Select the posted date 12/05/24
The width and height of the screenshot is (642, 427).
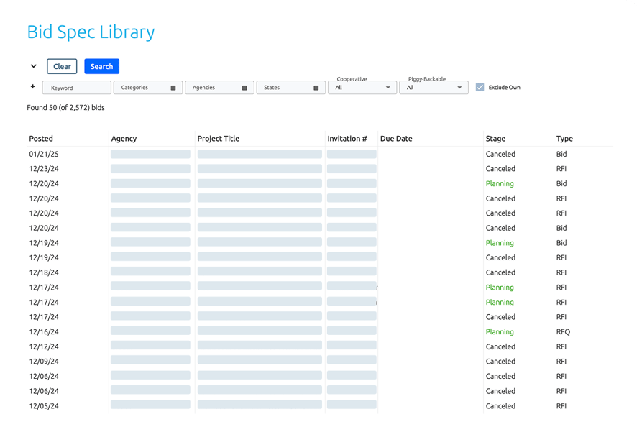pyautogui.click(x=44, y=405)
